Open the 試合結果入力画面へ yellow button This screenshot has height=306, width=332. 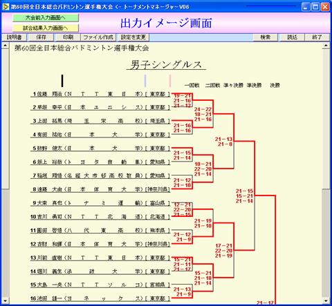pyautogui.click(x=46, y=28)
